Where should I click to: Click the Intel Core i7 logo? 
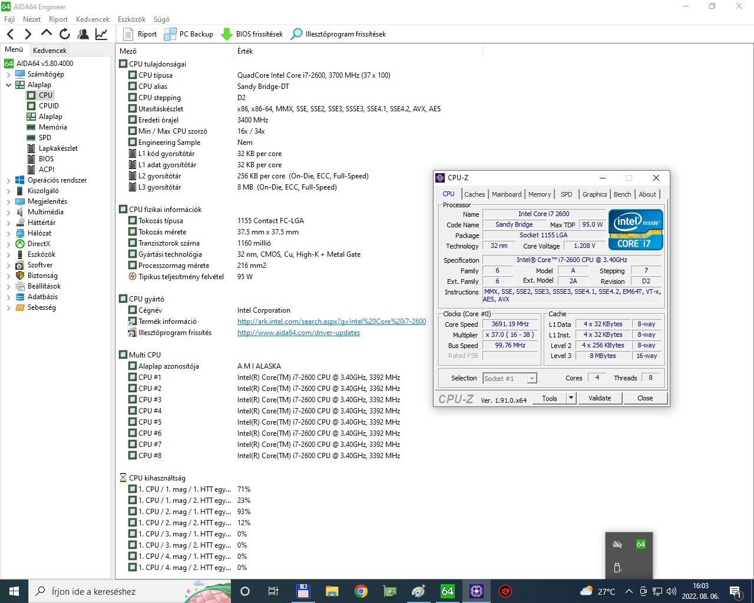(636, 230)
